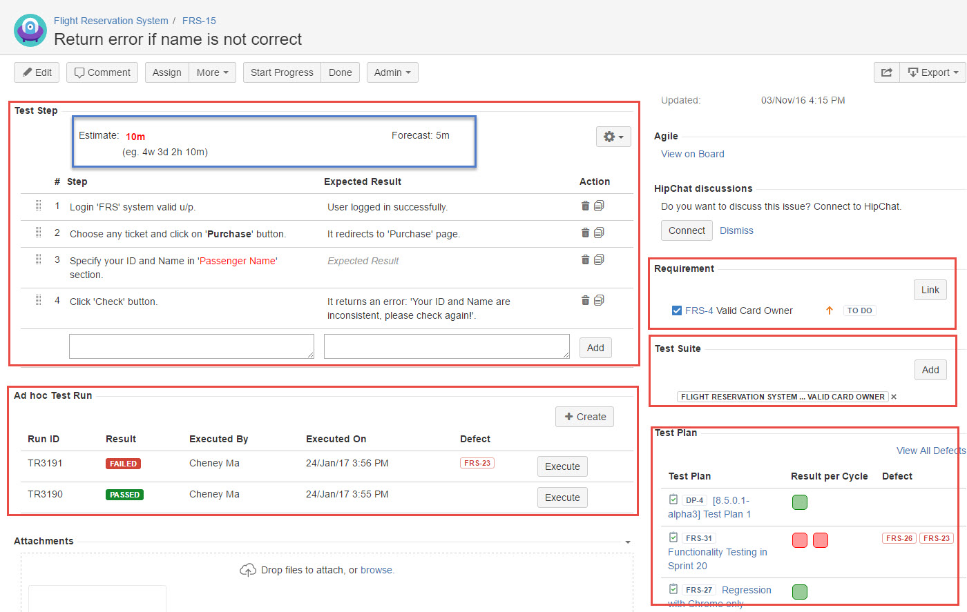Open Flight Reservation System breadcrumb link
Viewport: 967px width, 612px height.
coord(111,21)
